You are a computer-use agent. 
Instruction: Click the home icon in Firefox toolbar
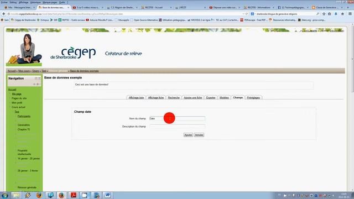(342, 14)
